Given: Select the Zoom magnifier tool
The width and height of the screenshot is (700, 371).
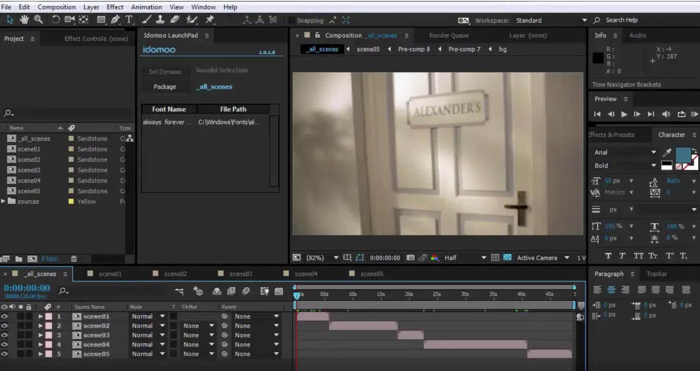Looking at the screenshot, I should [x=38, y=20].
